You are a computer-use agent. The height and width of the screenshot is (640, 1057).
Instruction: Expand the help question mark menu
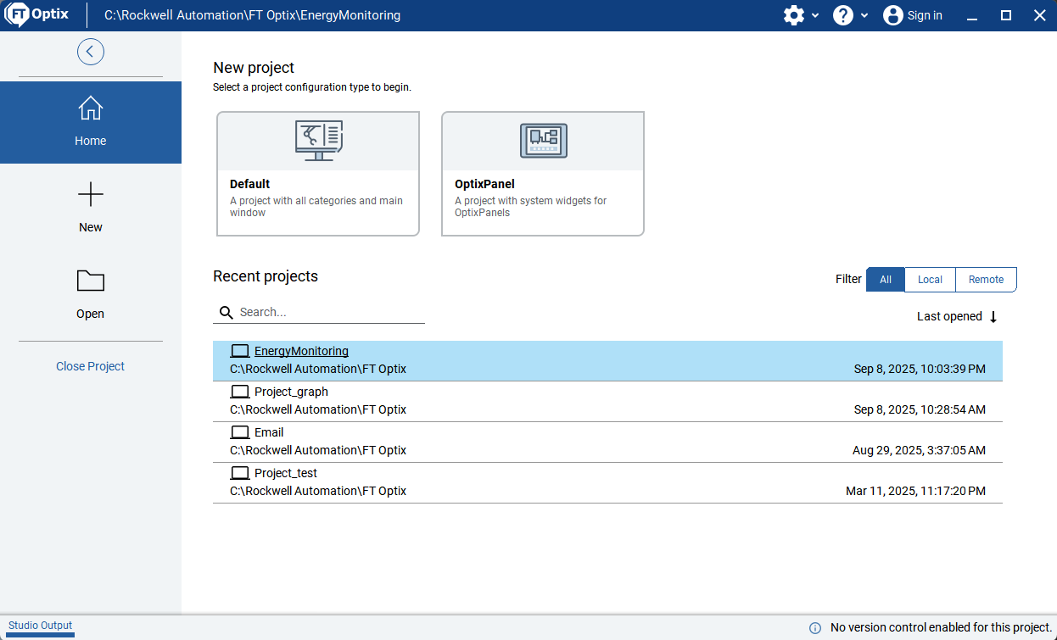pyautogui.click(x=842, y=15)
